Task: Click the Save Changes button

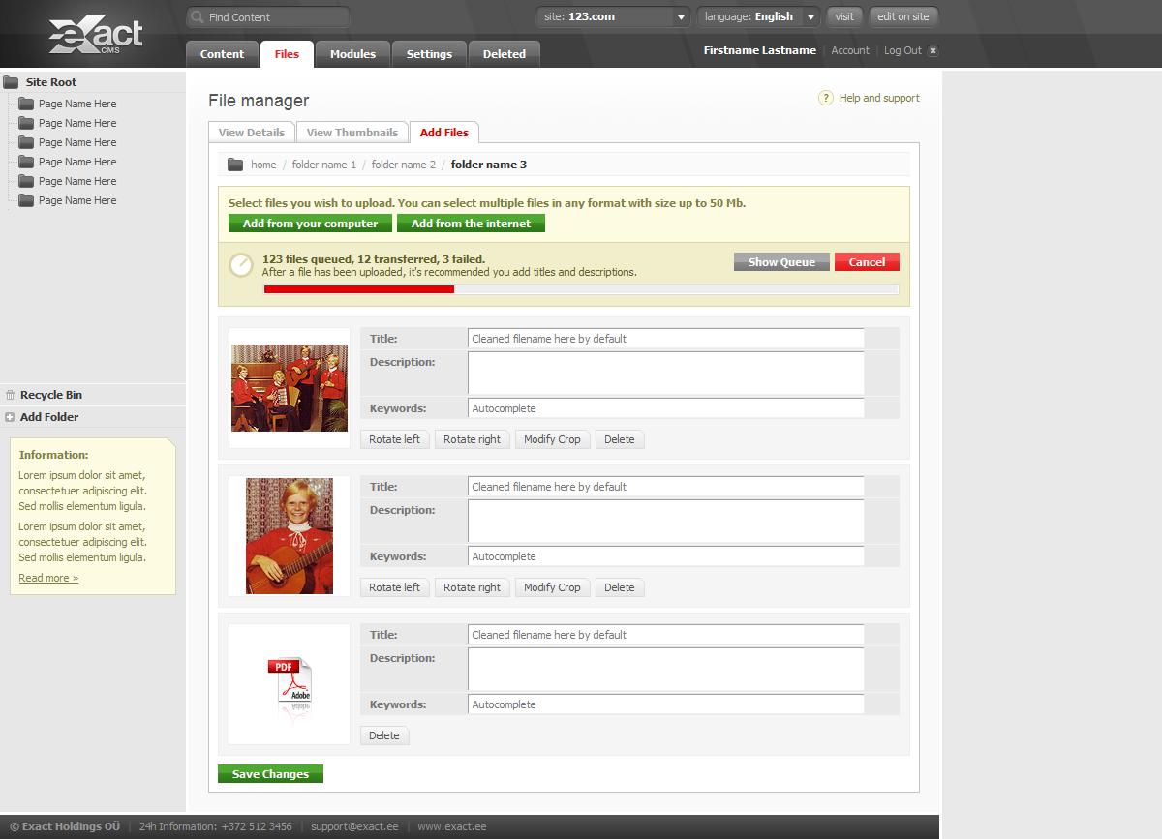Action: tap(270, 774)
